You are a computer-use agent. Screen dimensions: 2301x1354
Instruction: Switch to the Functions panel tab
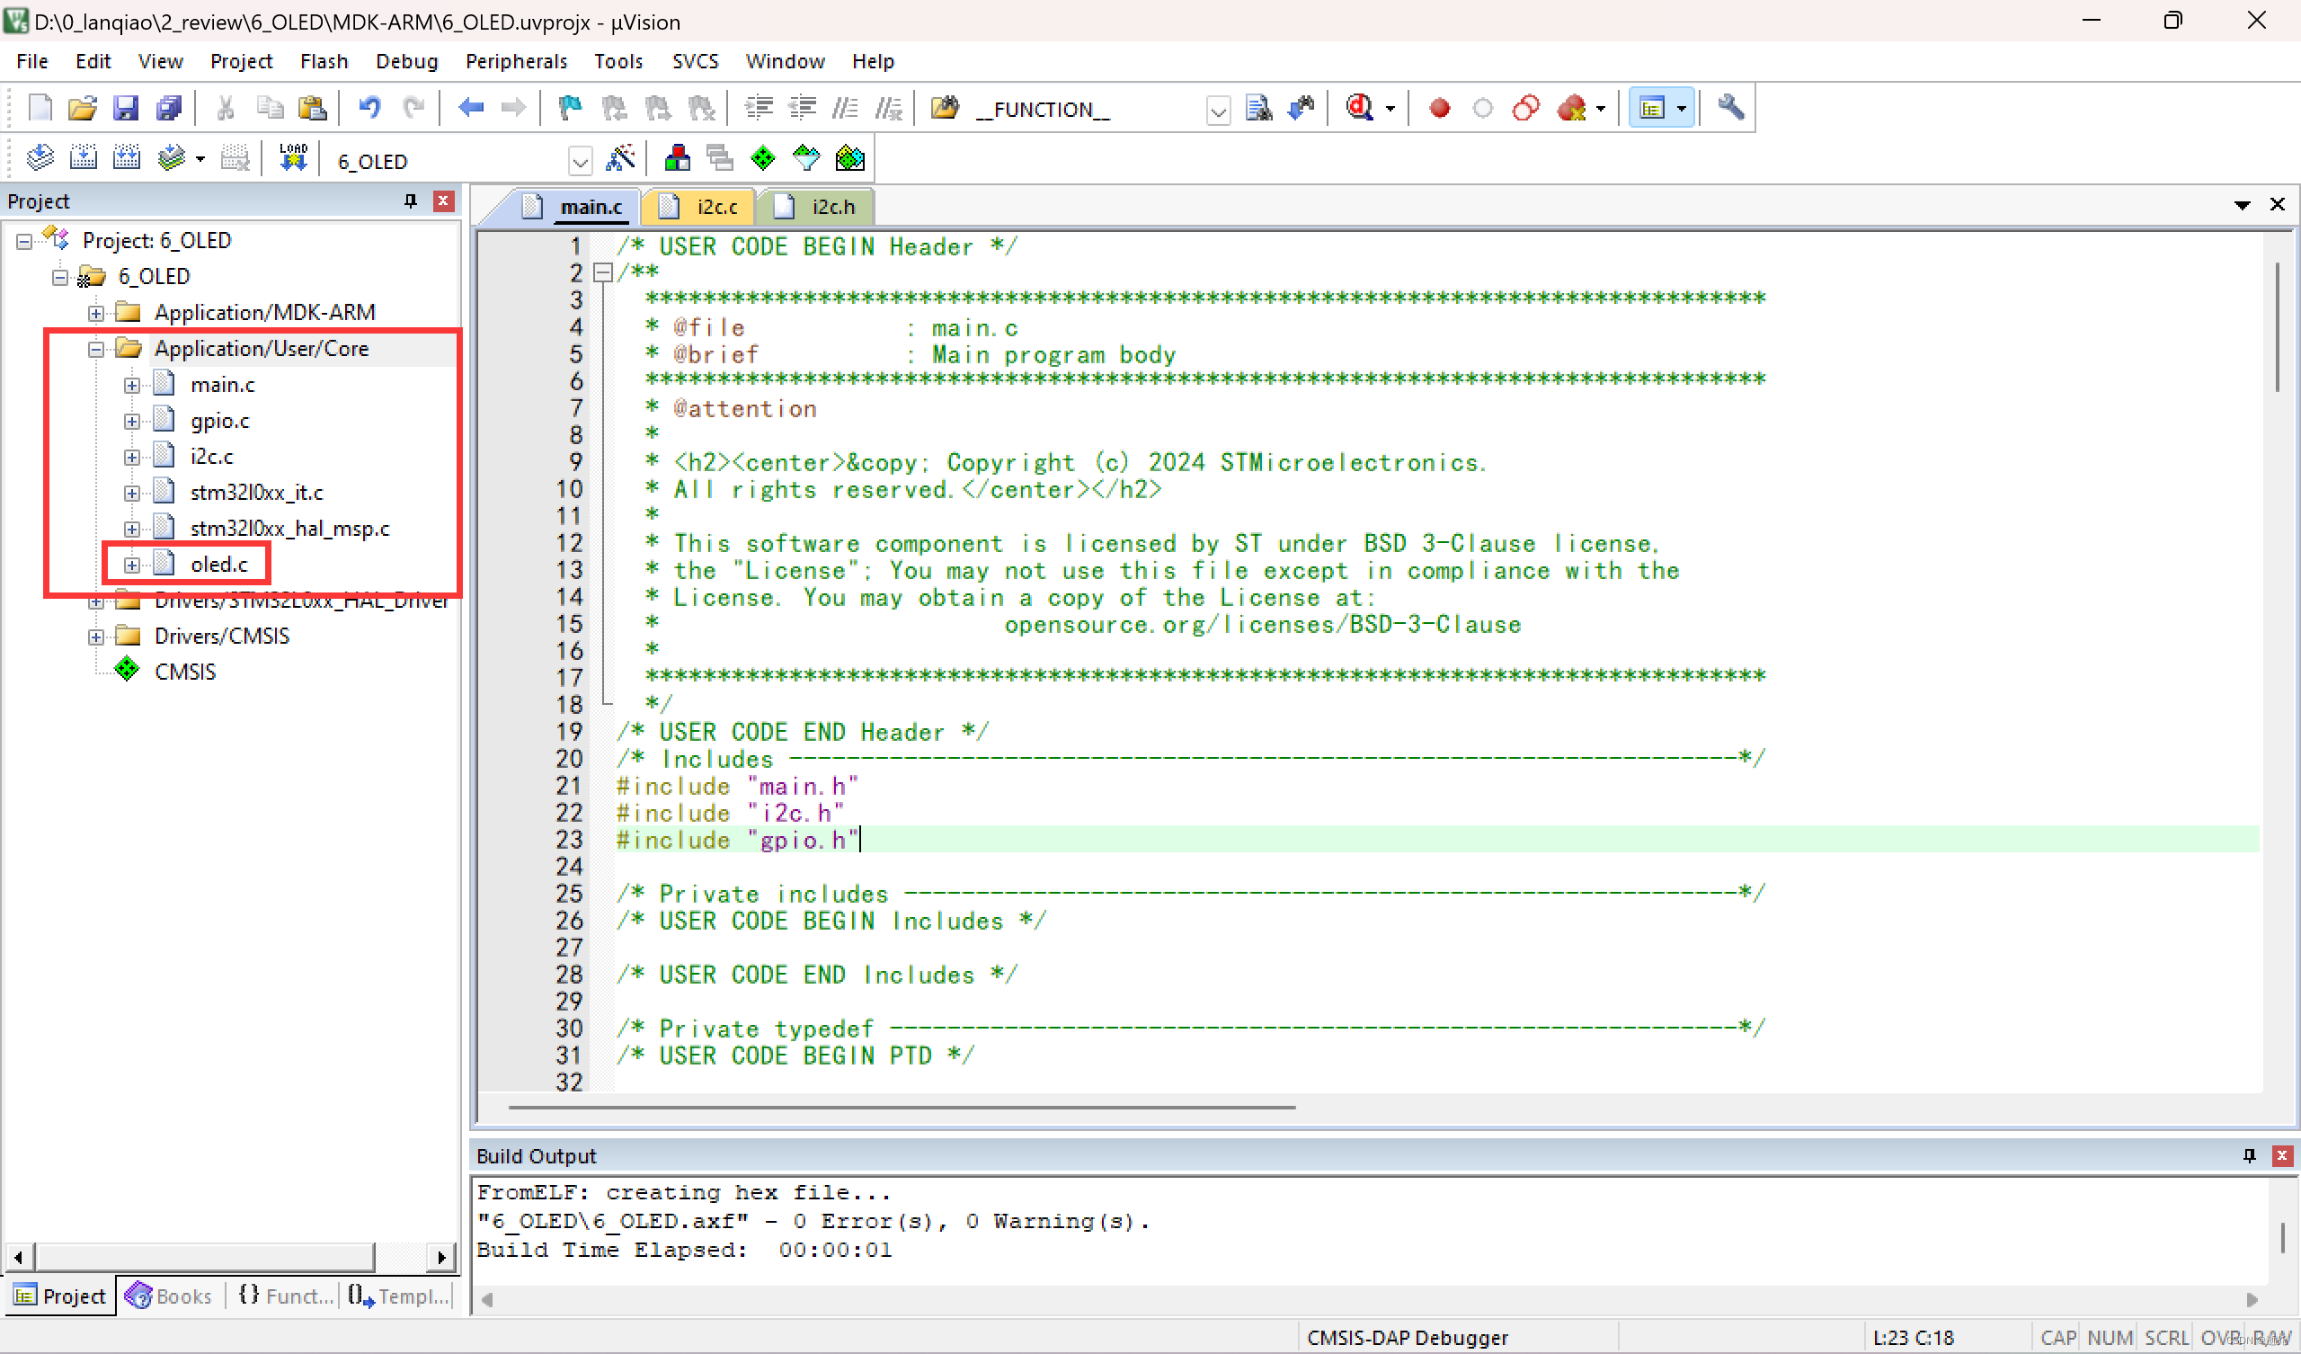(285, 1296)
